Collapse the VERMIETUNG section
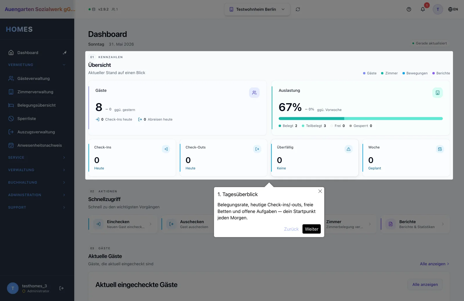The height and width of the screenshot is (301, 464). [x=37, y=65]
